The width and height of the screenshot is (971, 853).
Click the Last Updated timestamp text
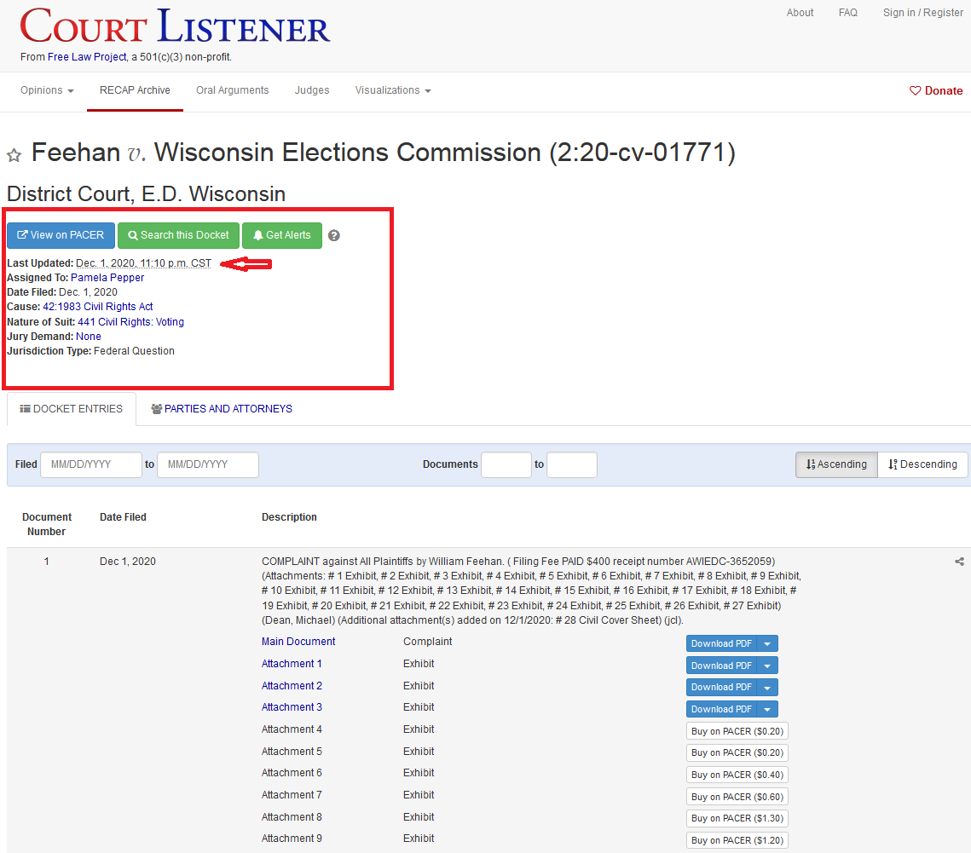[x=144, y=263]
